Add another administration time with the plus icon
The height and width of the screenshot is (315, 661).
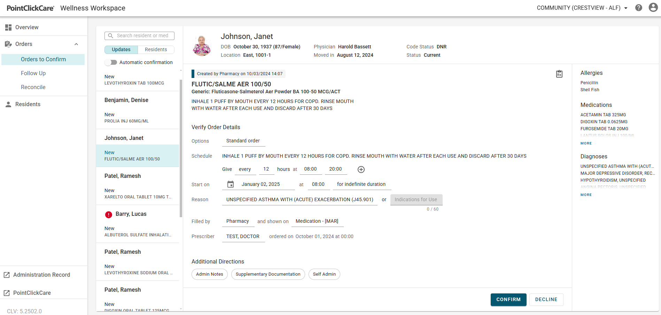point(361,170)
